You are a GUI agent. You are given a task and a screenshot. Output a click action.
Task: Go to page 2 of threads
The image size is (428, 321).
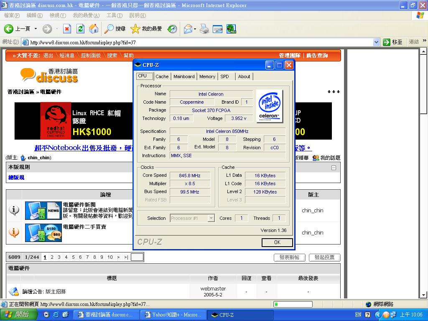(52, 257)
